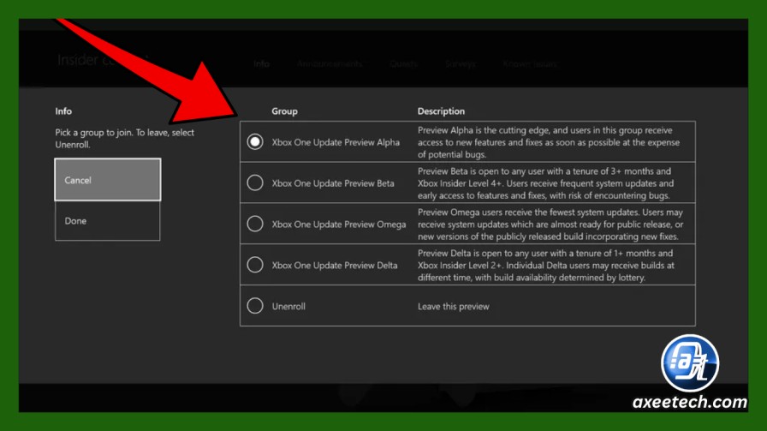Viewport: 767px width, 431px height.
Task: Select the Xbox One Update Preview Delta radio
Action: 255,265
